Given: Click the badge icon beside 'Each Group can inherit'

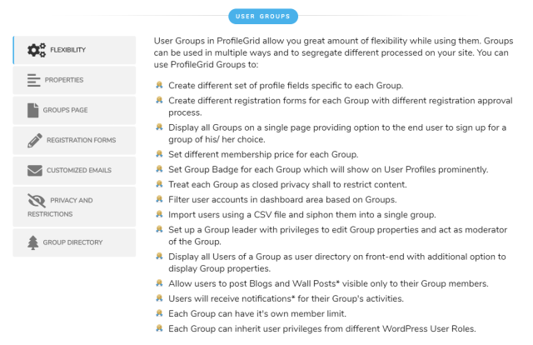Looking at the screenshot, I should click(x=159, y=328).
